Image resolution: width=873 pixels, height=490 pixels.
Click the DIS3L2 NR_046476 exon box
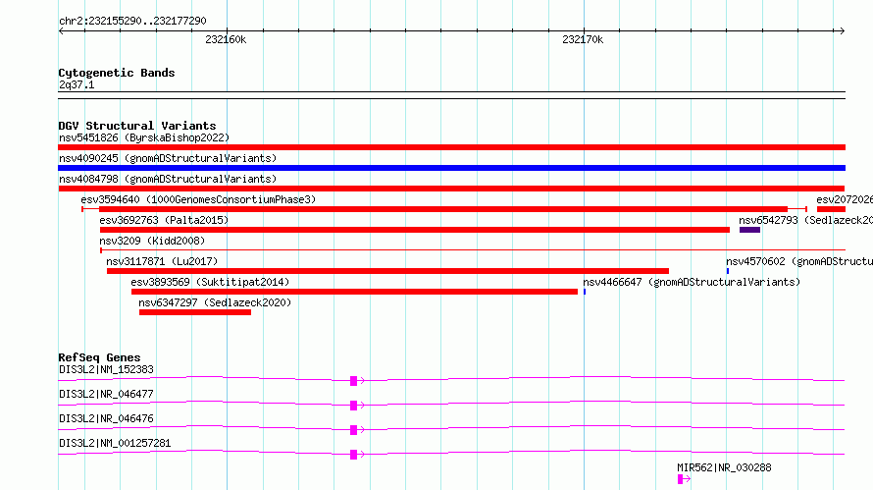353,430
